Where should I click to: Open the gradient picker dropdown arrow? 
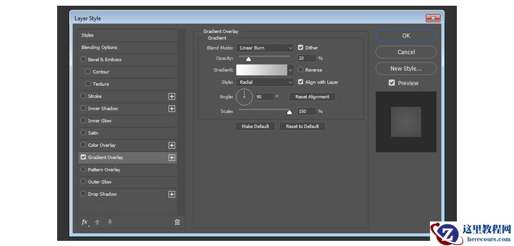291,70
